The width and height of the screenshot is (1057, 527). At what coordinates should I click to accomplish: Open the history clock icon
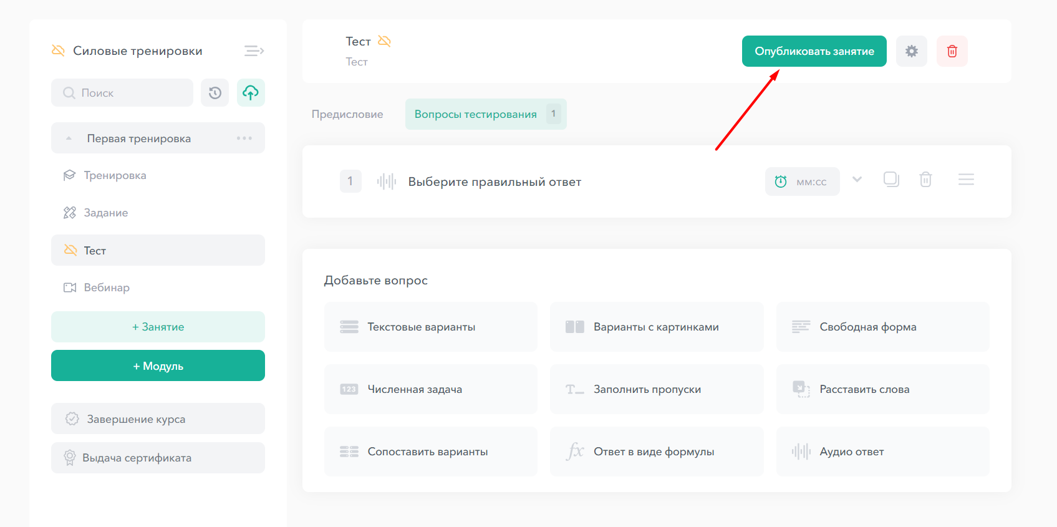[215, 93]
